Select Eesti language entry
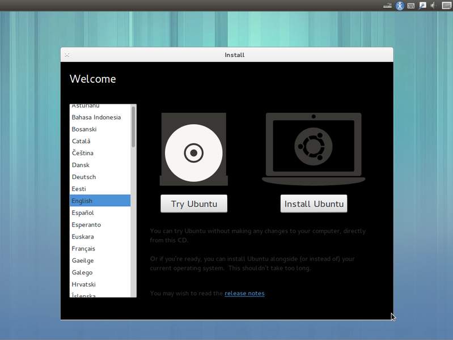Viewport: 453px width, 340px height. click(100, 189)
